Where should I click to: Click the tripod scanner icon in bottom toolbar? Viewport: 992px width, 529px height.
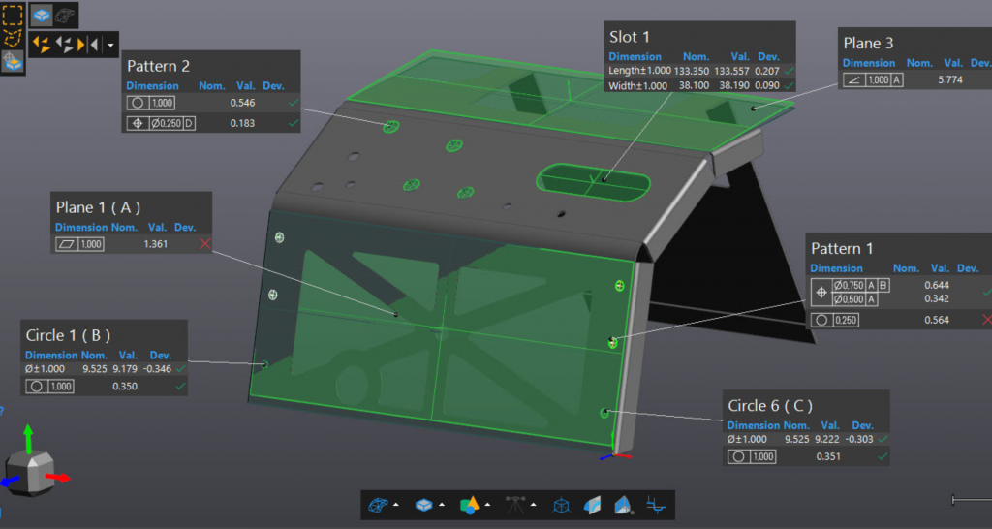point(514,505)
